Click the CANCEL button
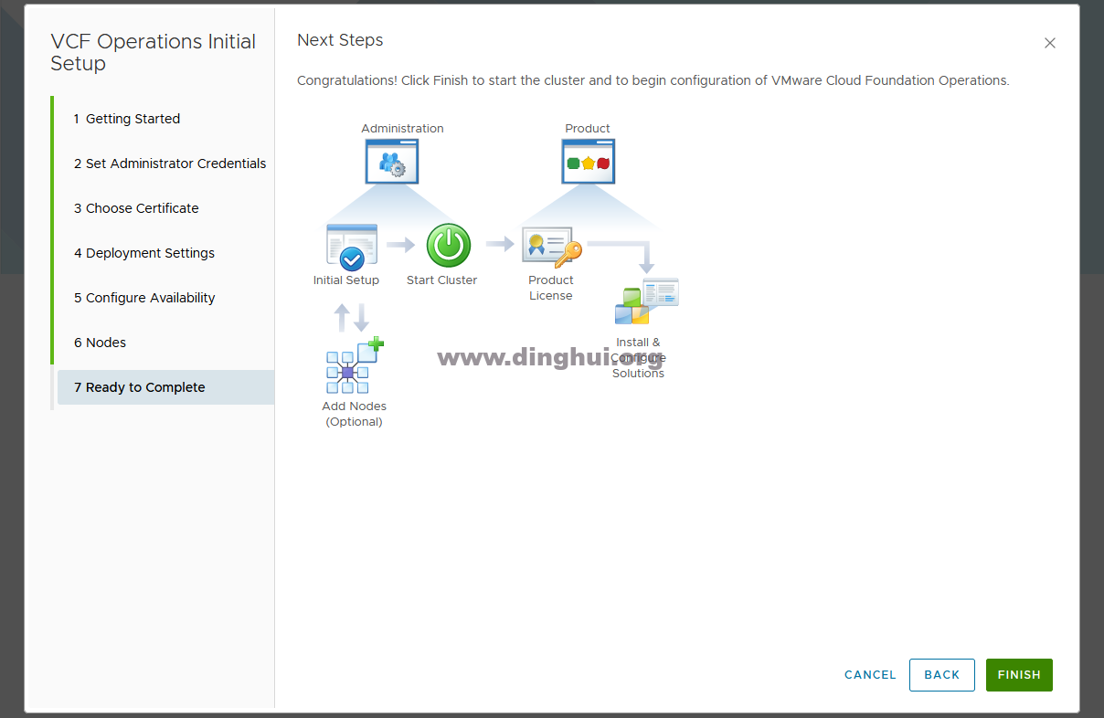1104x718 pixels. coord(870,675)
